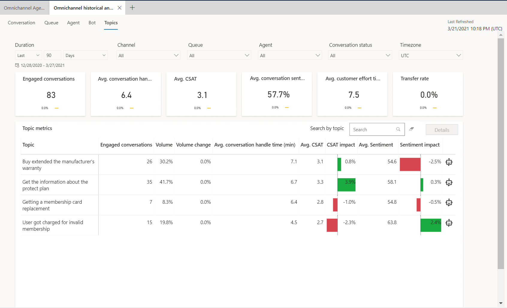507x308 pixels.
Task: Switch to Omnichannel Agent browser tab
Action: pyautogui.click(x=24, y=8)
